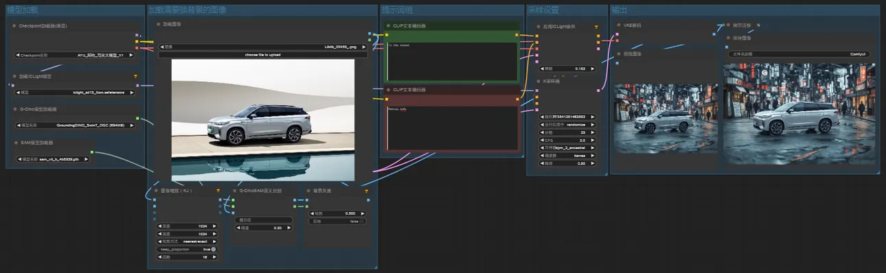The image size is (886, 273).
Task: Click the badge icon on 背景灰度 node
Action: click(366, 191)
